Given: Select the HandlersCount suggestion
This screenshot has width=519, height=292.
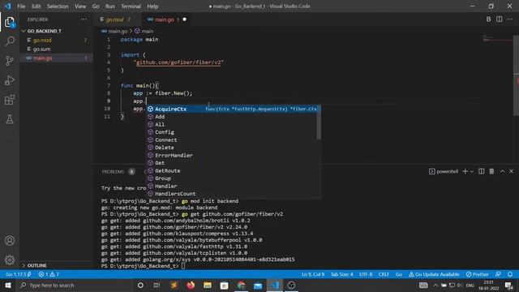Looking at the screenshot, I should pyautogui.click(x=232, y=194).
